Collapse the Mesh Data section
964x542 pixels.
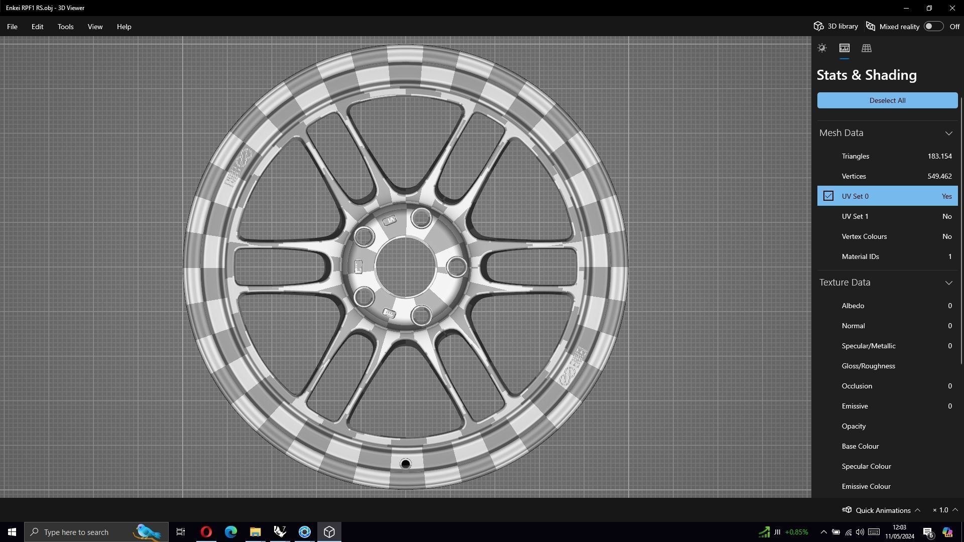[x=948, y=133]
